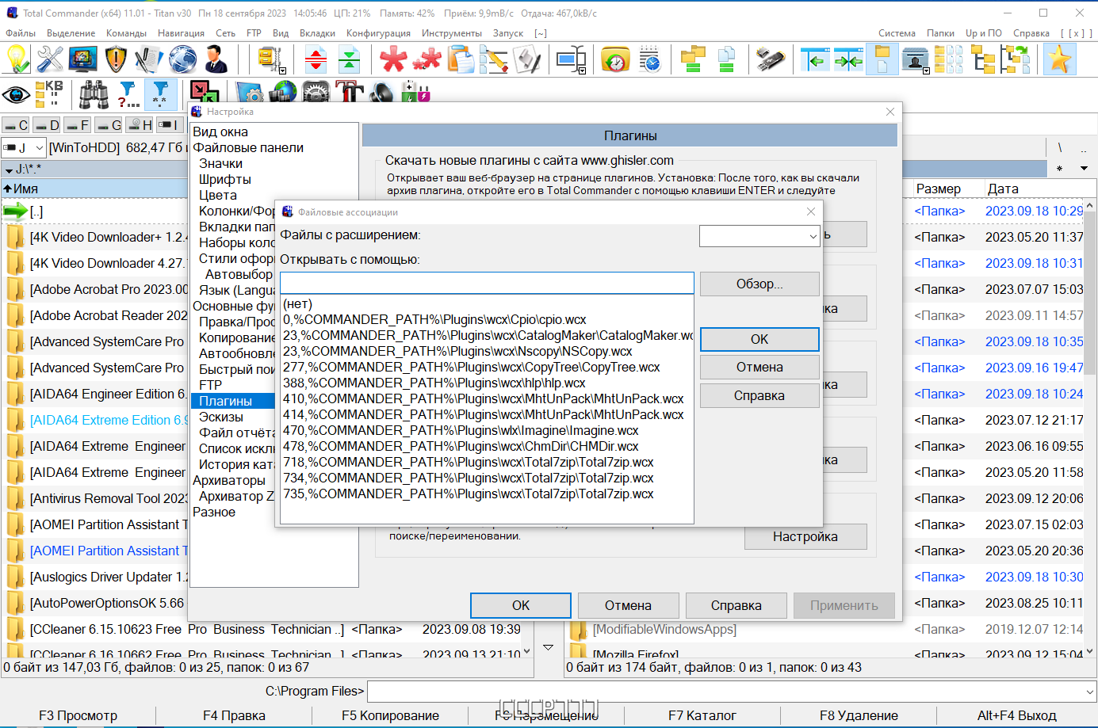
Task: Open the Система menu
Action: [x=897, y=33]
